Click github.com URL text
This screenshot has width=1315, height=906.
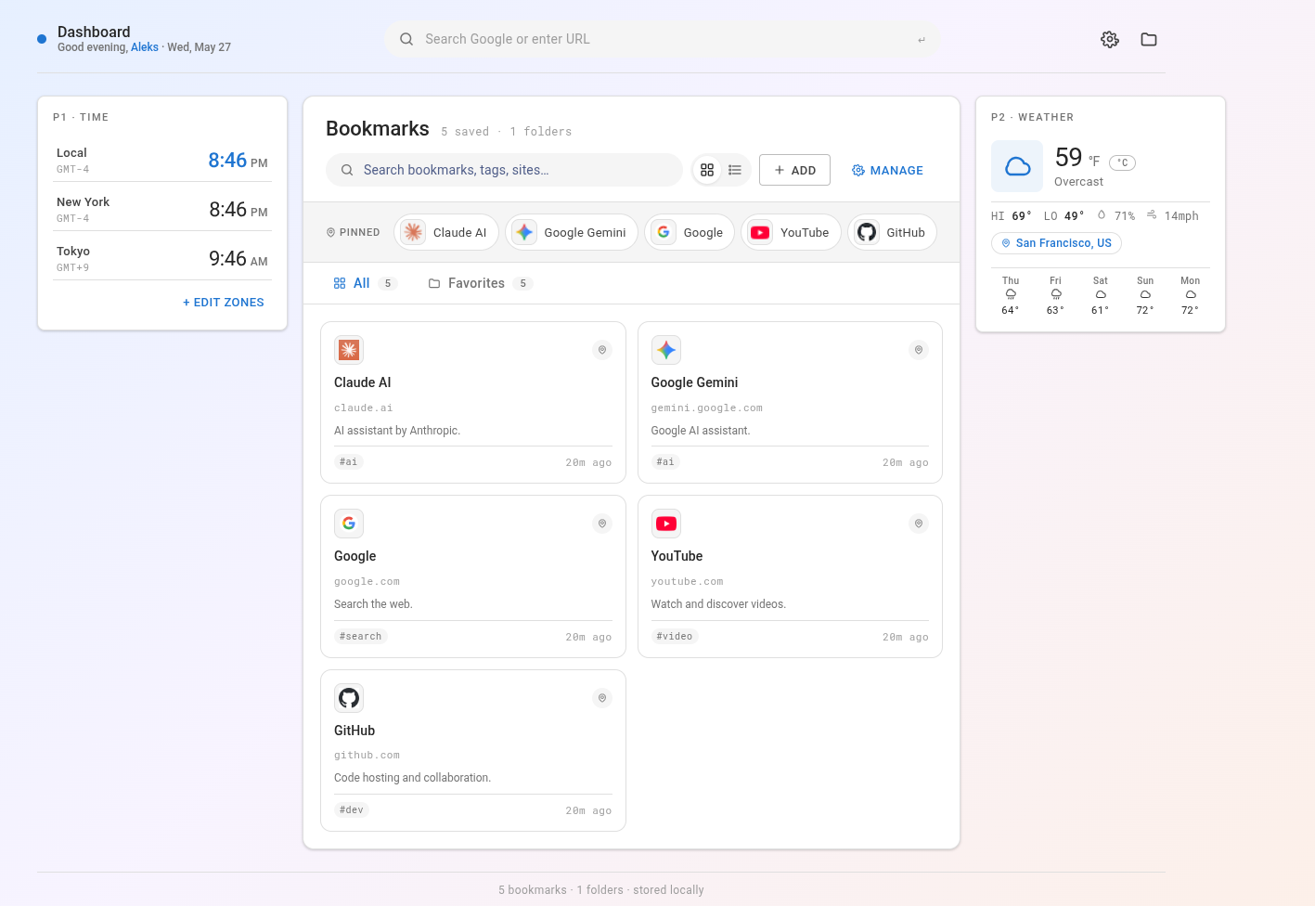(367, 755)
